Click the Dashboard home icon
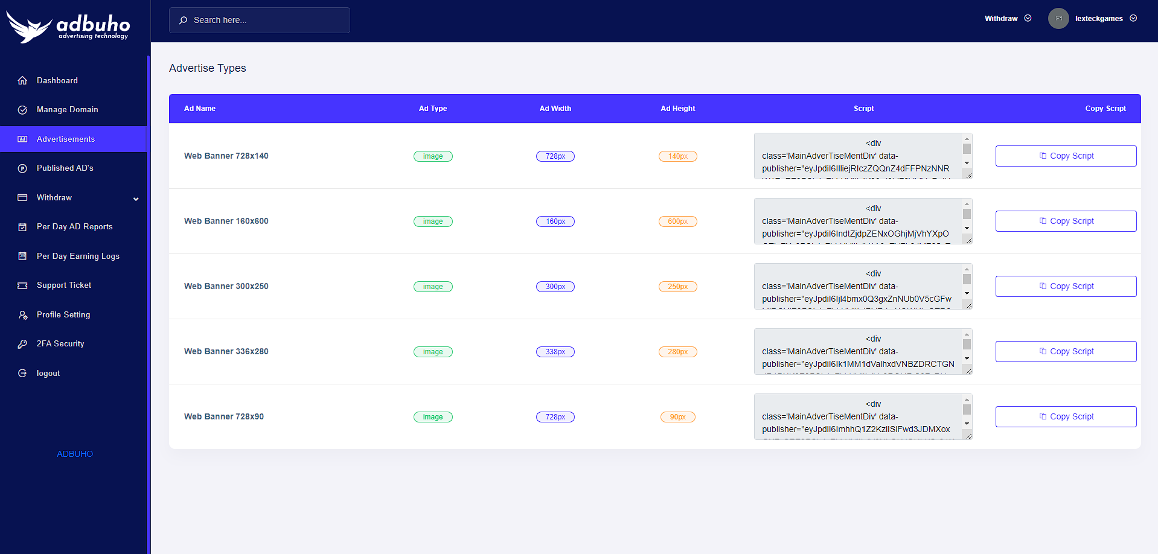 point(22,80)
